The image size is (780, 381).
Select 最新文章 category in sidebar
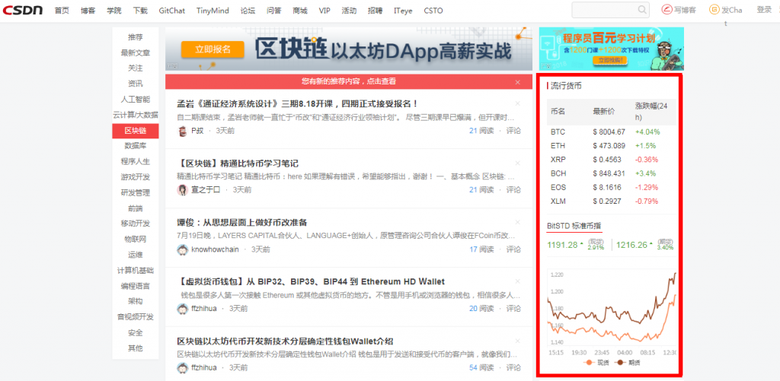pyautogui.click(x=136, y=52)
